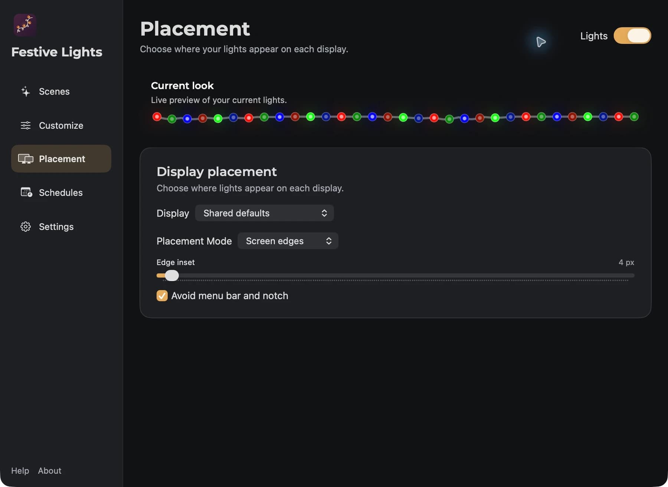Screen dimensions: 668x487
Task: Open the Help link
Action: tap(20, 471)
